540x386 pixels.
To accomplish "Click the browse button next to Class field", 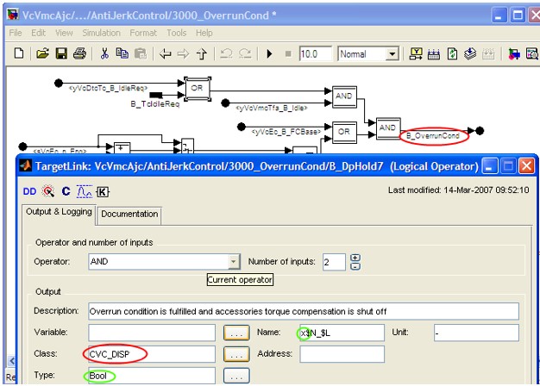I will [235, 353].
